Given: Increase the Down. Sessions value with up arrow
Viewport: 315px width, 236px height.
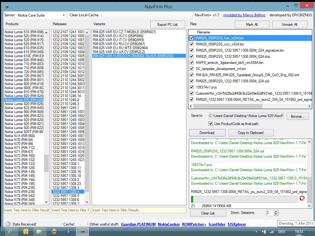Looking at the screenshot, I should point(276,211).
